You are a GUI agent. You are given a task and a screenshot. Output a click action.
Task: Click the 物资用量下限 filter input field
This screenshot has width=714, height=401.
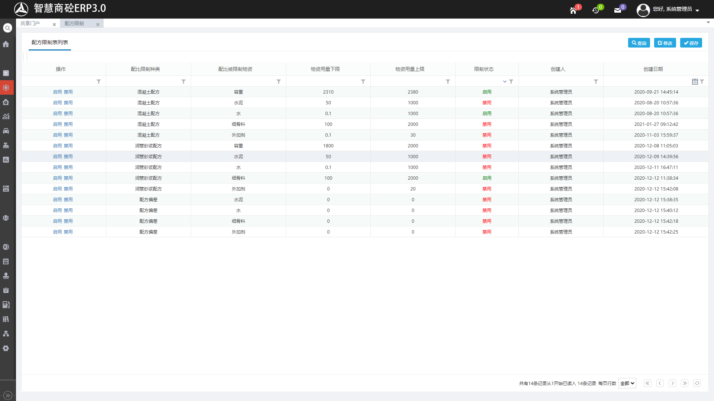click(x=324, y=82)
